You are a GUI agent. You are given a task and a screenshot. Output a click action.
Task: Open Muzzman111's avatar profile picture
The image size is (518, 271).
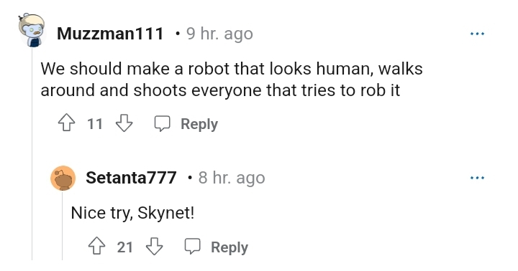pos(32,31)
